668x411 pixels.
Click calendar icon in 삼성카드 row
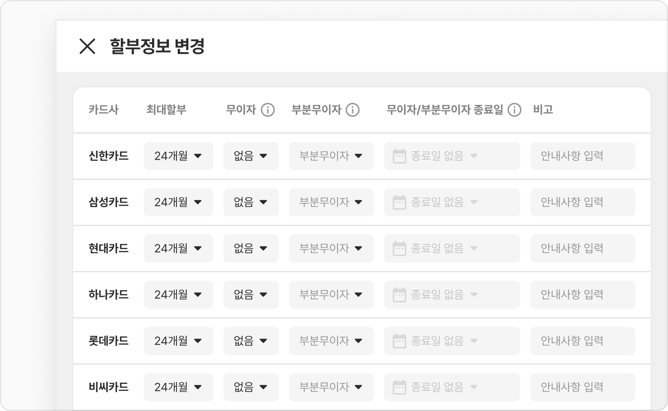(399, 203)
